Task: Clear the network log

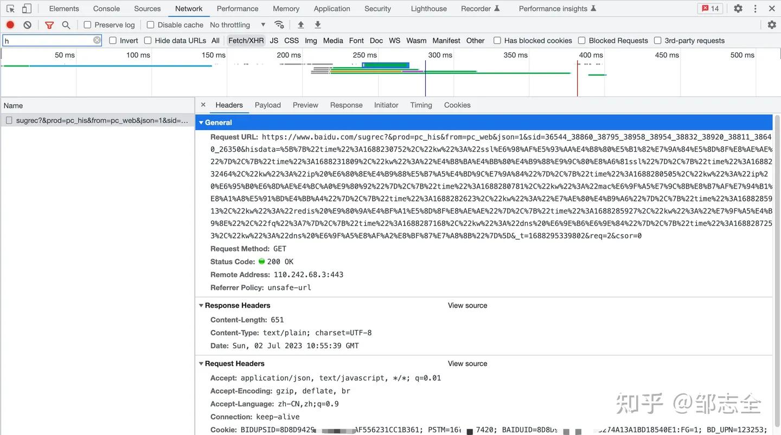Action: (27, 25)
